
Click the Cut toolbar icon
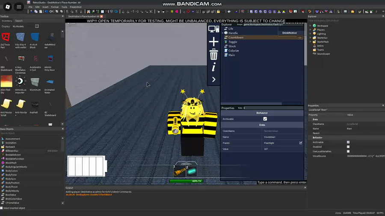click(31, 12)
